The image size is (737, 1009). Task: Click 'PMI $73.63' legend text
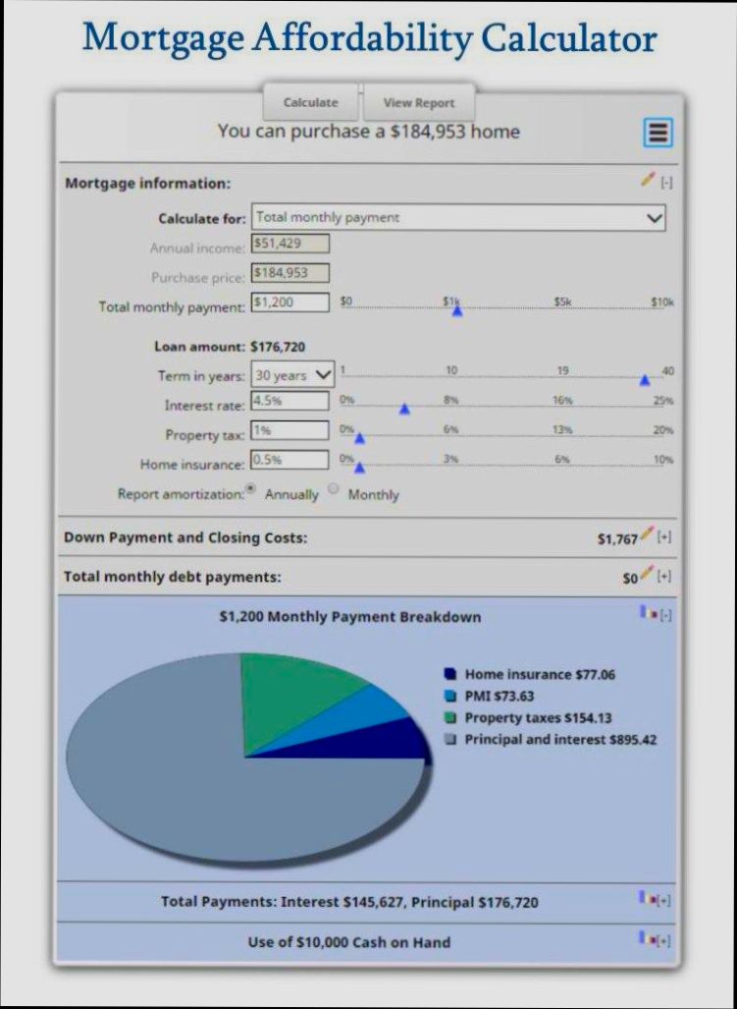point(500,697)
